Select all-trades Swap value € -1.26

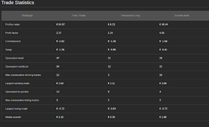click(60, 50)
